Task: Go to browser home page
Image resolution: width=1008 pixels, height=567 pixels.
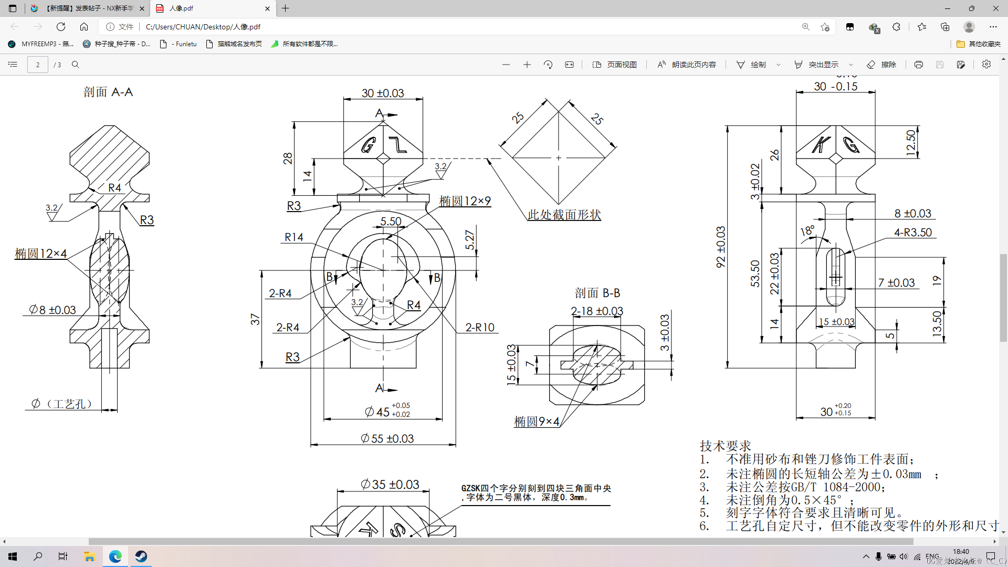Action: pos(84,27)
